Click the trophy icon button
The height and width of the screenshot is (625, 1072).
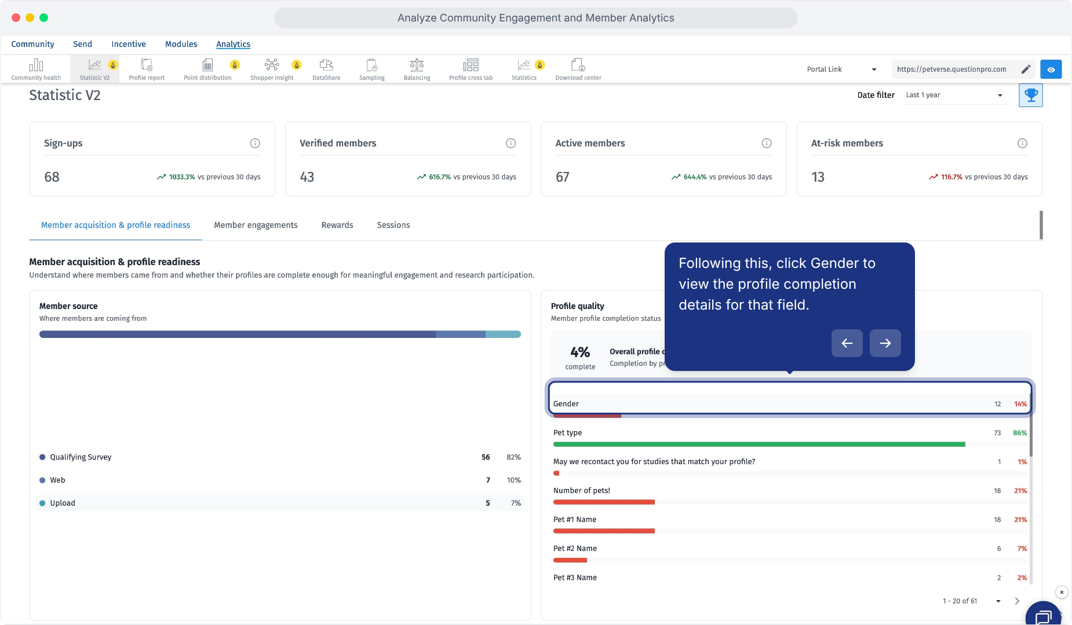point(1031,95)
